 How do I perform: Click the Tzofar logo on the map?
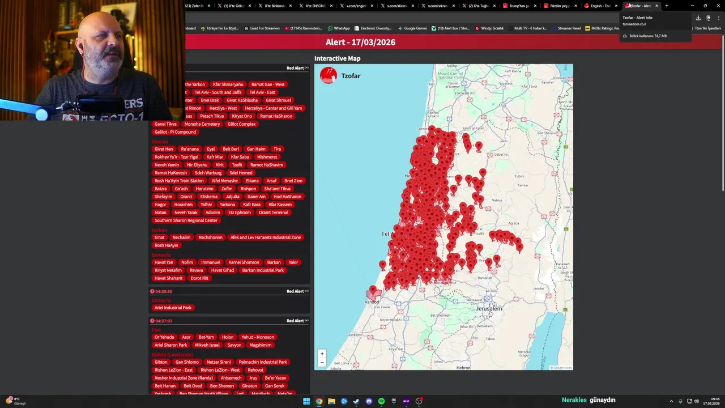(x=329, y=75)
